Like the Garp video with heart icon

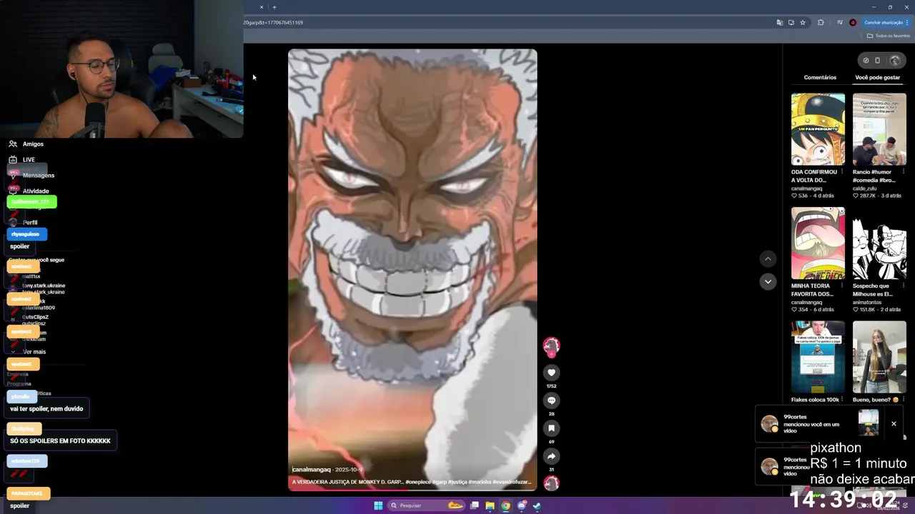pyautogui.click(x=551, y=372)
